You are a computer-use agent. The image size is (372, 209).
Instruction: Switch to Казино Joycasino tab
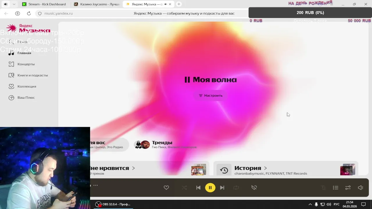[x=97, y=4]
